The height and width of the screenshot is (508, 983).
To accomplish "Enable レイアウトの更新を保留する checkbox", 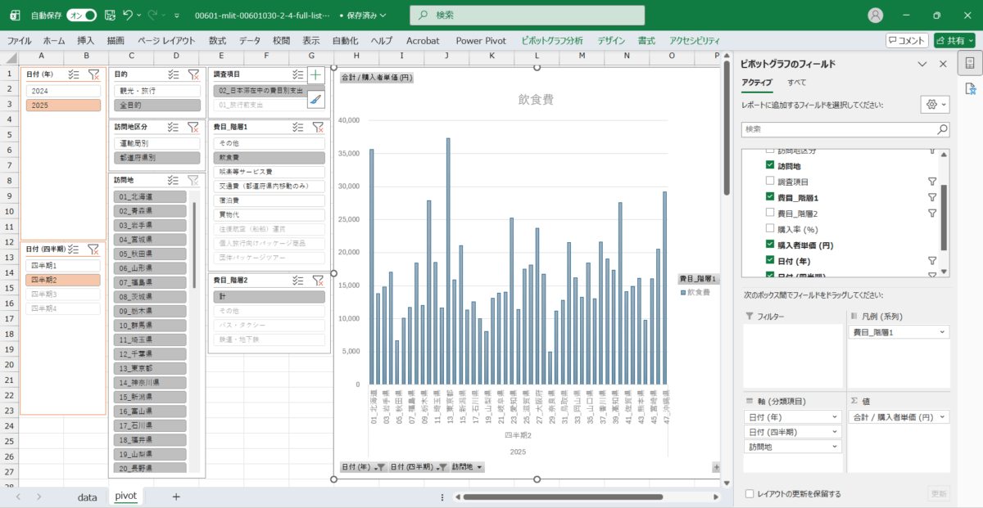I will click(x=750, y=493).
